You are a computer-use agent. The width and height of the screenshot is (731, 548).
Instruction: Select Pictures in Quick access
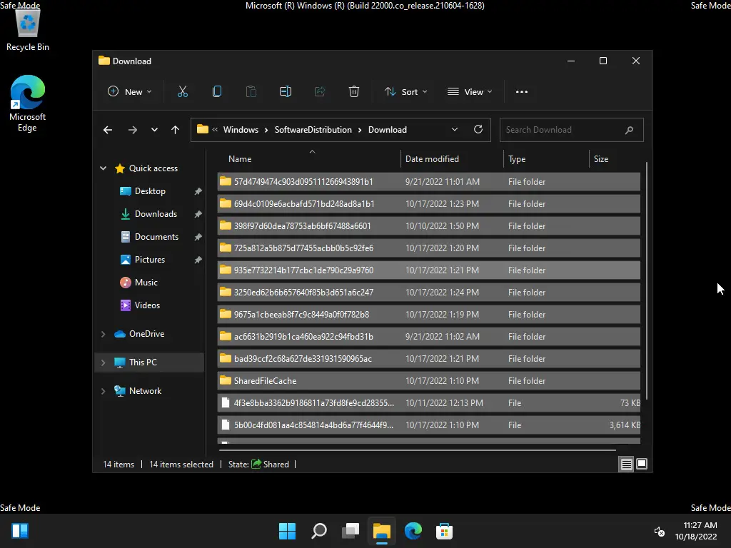pos(150,260)
